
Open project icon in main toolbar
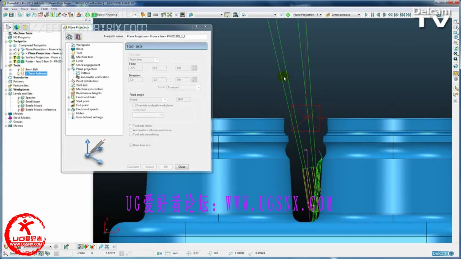tap(5, 15)
